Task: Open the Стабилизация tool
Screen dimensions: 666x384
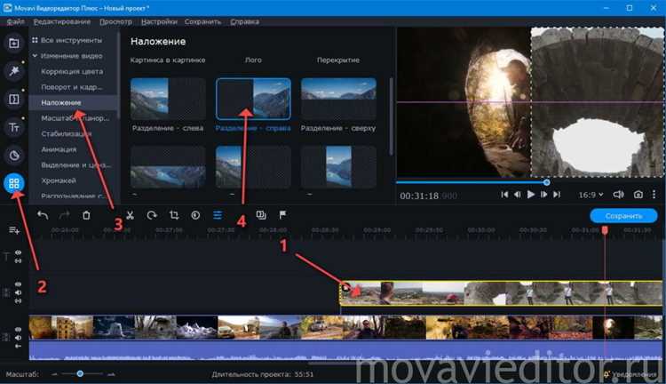Action: tap(67, 133)
